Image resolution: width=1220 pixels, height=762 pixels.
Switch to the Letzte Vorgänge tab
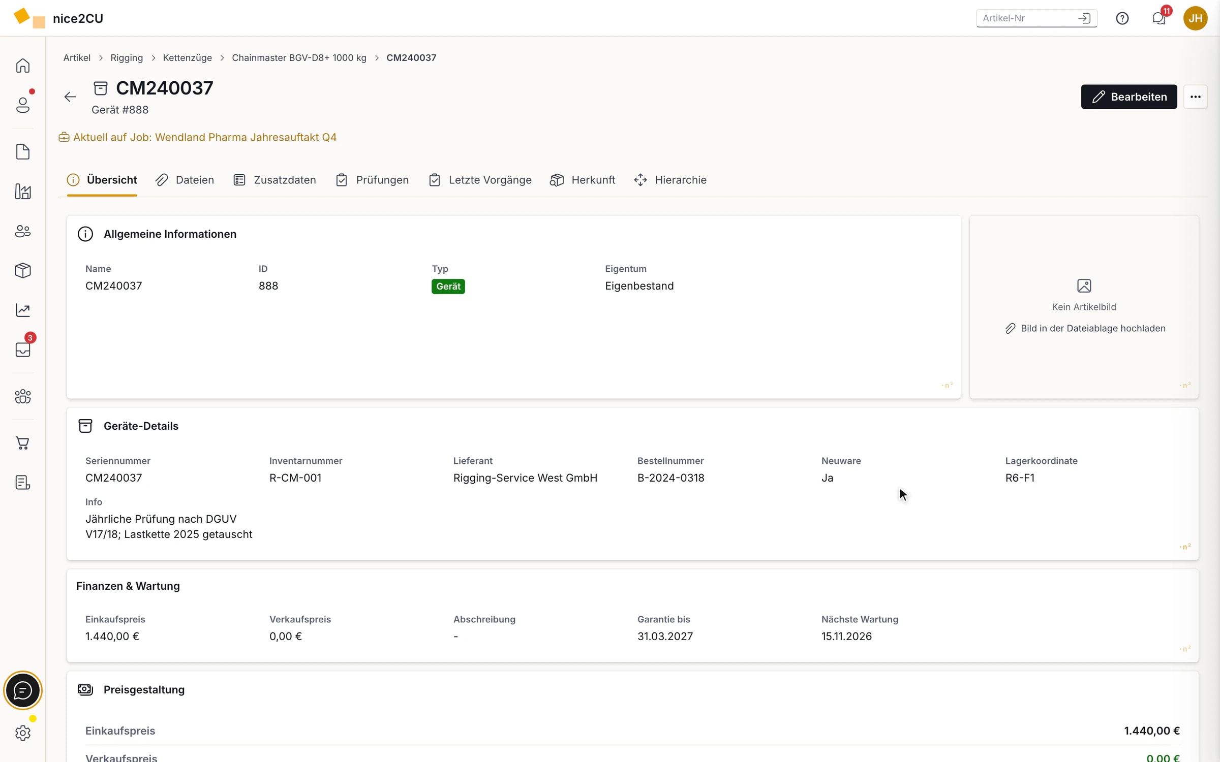pos(480,180)
